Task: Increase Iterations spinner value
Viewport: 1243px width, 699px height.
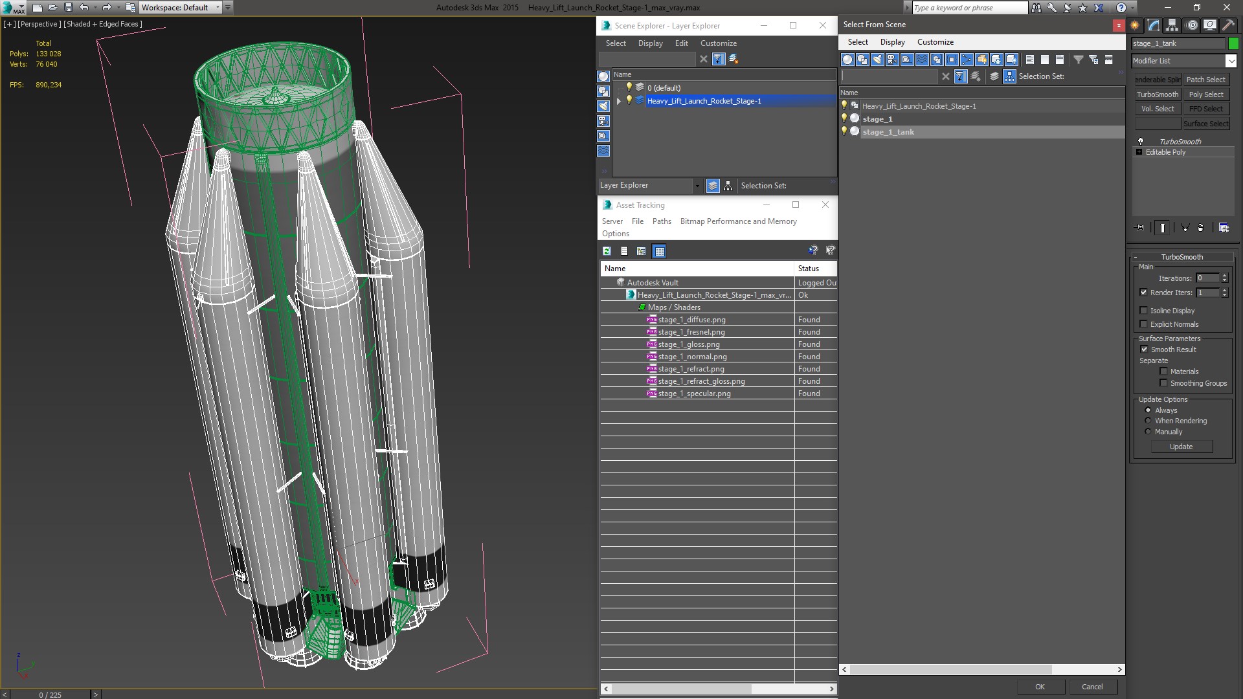Action: (1224, 276)
